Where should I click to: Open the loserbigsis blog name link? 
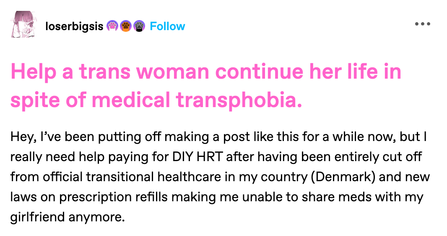pos(74,26)
